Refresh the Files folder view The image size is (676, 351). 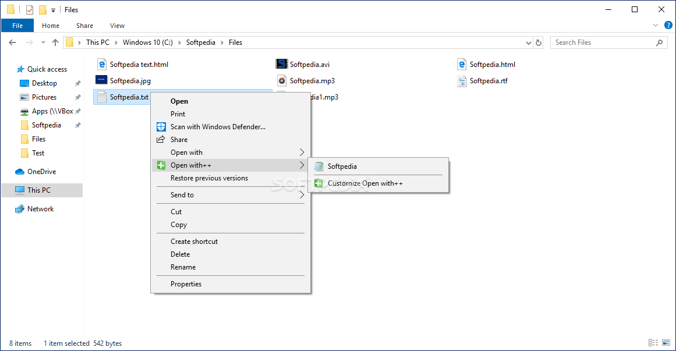[539, 42]
